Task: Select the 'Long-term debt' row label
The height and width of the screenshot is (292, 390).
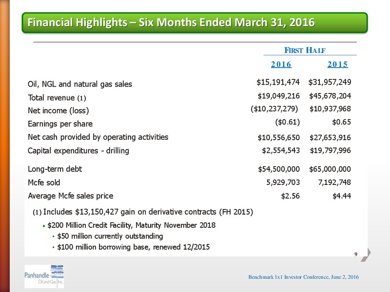Action: point(55,169)
